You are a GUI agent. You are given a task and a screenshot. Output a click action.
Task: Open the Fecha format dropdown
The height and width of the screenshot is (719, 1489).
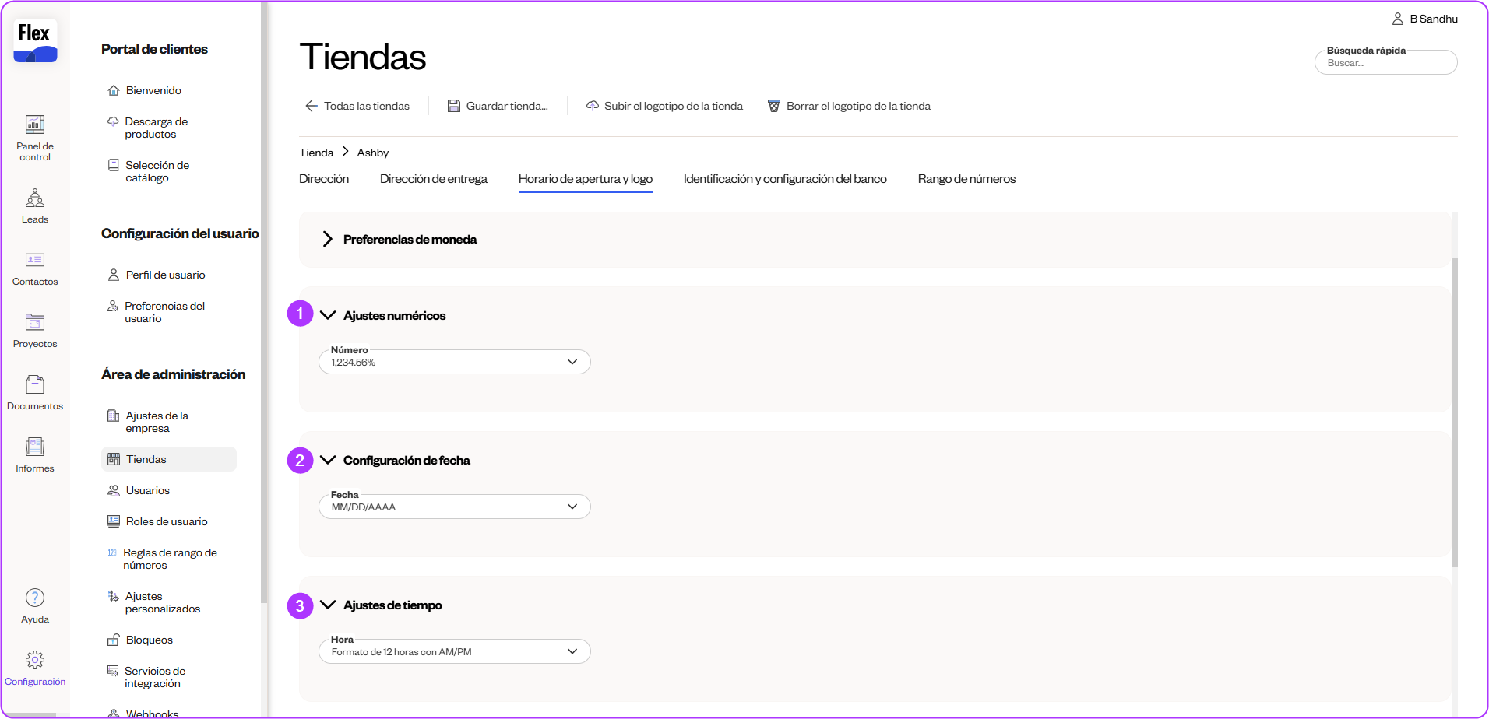[454, 507]
